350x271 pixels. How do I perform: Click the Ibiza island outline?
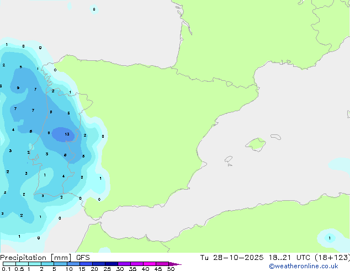coord(229,159)
